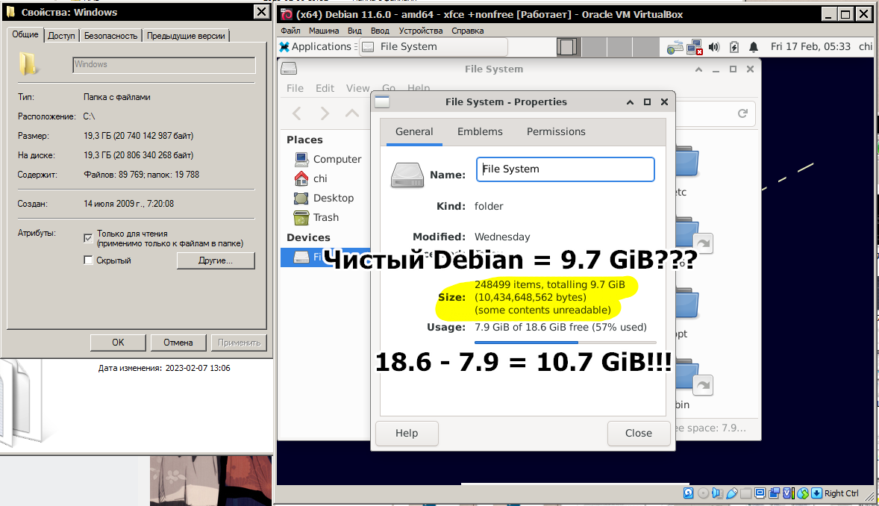Click the Close button in Properties

639,433
